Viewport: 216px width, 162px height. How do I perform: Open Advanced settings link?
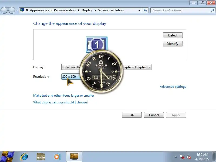tap(173, 87)
